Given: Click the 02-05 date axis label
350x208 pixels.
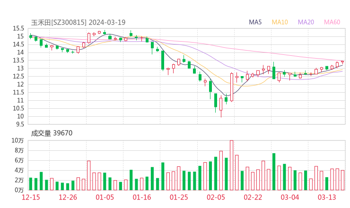Looking at the screenshot, I should tap(216, 197).
